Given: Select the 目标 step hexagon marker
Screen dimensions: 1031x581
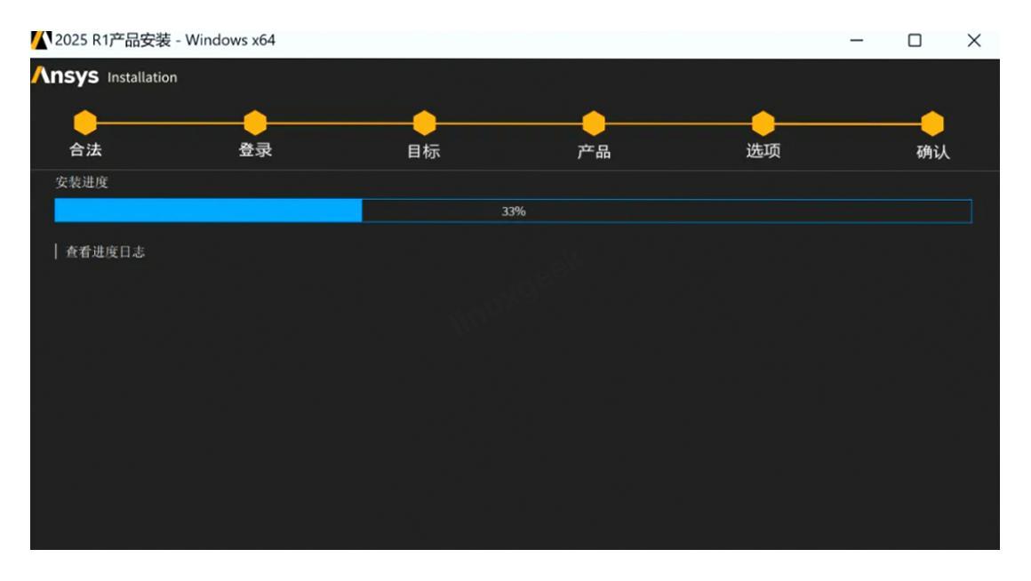Looking at the screenshot, I should [424, 123].
